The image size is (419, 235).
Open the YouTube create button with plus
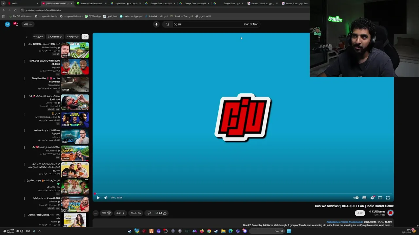coord(28,24)
